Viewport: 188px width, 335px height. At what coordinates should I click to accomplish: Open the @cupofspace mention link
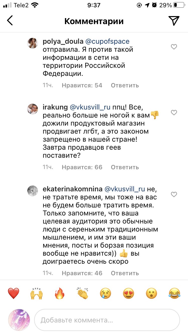(108, 41)
